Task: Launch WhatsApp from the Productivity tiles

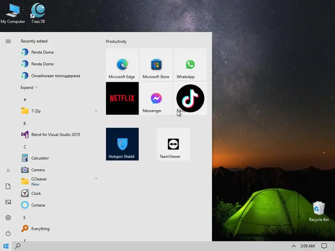Action: pyautogui.click(x=190, y=64)
